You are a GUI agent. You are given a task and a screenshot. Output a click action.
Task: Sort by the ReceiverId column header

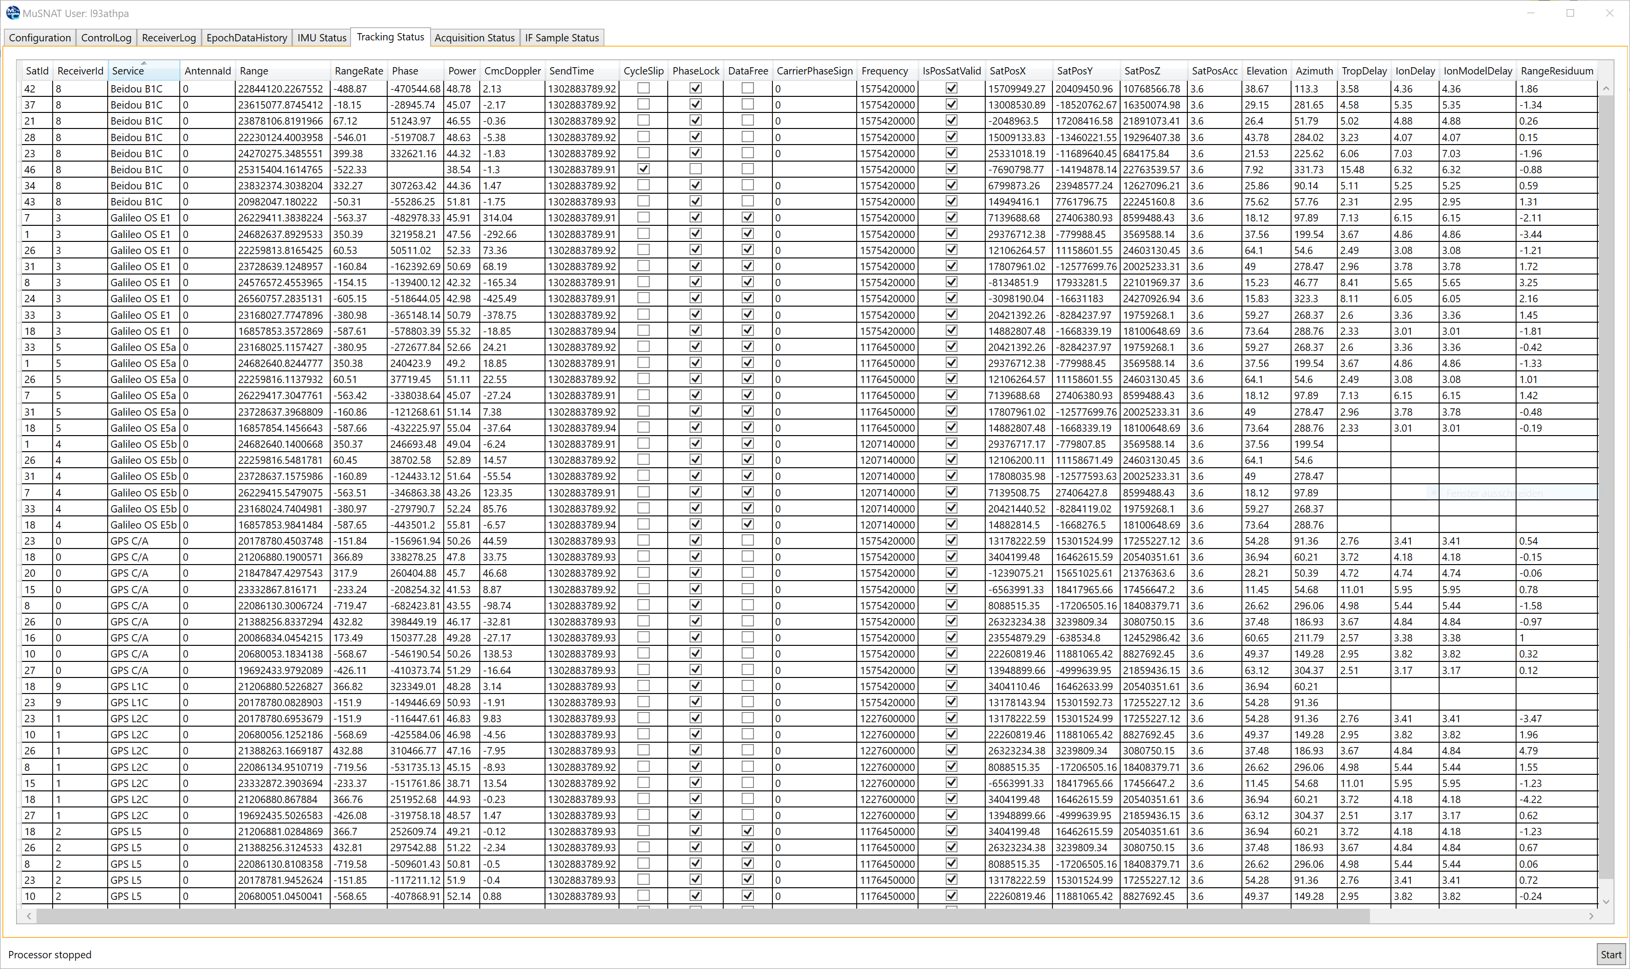(x=80, y=71)
